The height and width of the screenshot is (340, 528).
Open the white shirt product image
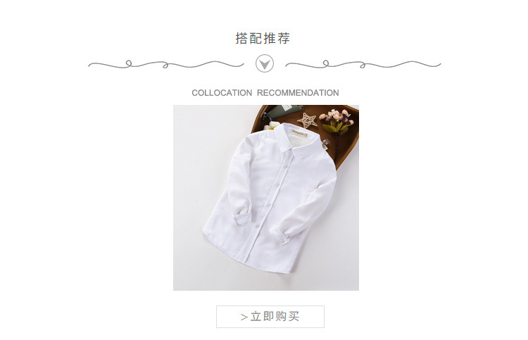266,198
